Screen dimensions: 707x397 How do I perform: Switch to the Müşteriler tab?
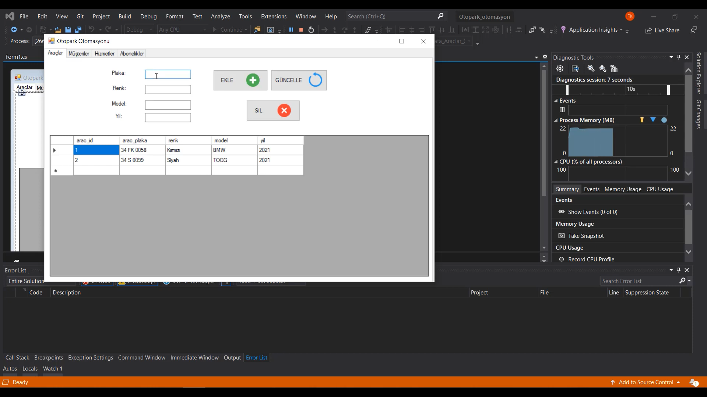coord(79,54)
